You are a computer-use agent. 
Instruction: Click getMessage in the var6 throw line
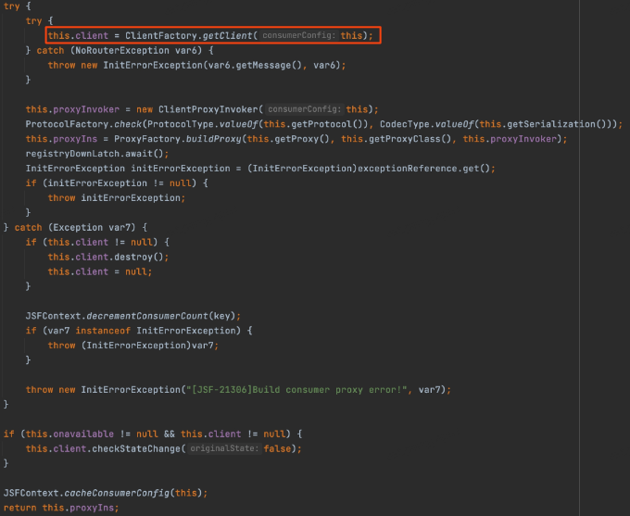tap(263, 65)
